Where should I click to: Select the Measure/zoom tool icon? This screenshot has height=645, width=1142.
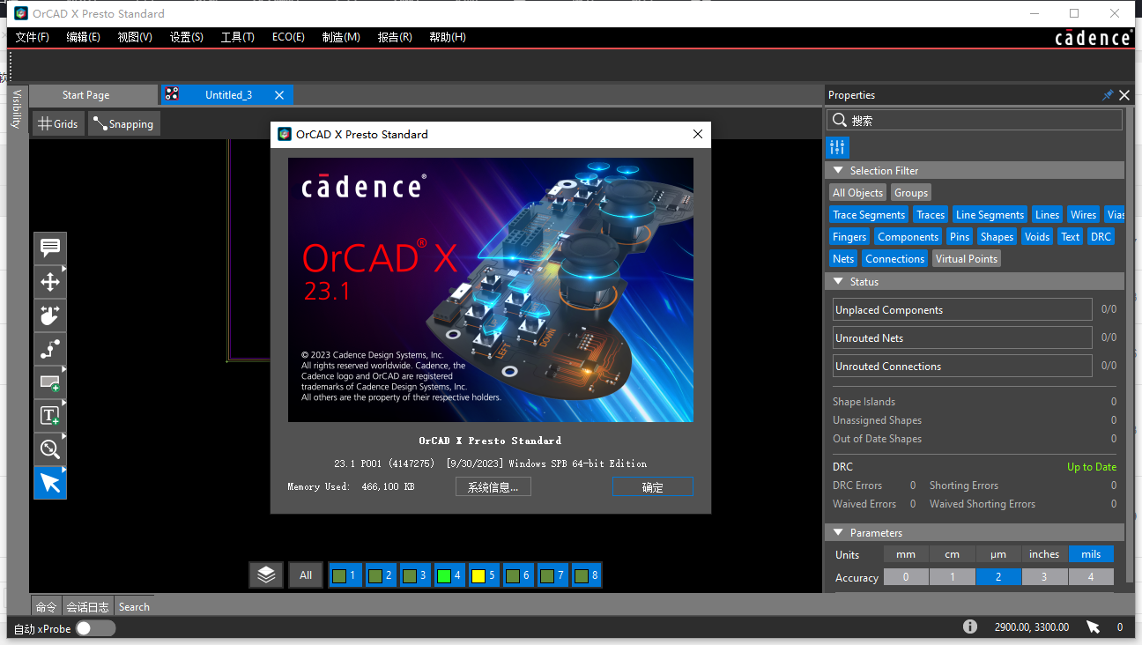(50, 449)
